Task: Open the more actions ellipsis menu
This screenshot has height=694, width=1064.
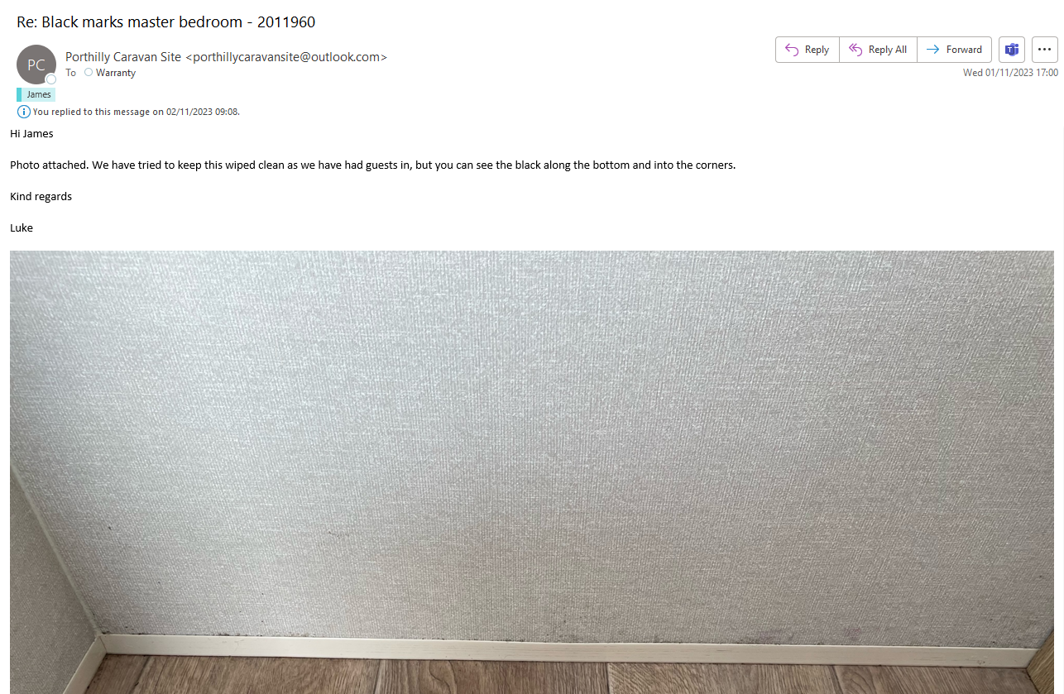Action: 1045,50
